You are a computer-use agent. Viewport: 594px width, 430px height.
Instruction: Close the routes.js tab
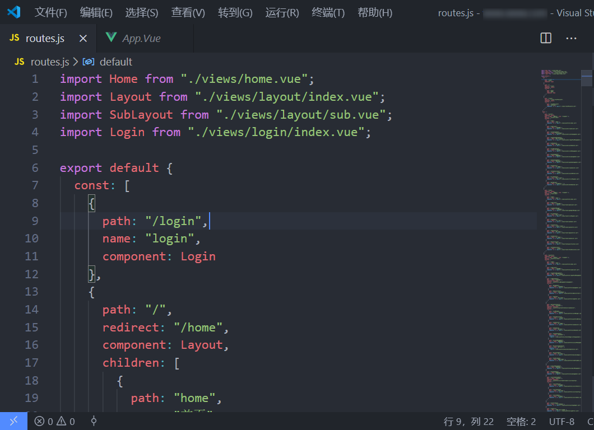click(82, 38)
